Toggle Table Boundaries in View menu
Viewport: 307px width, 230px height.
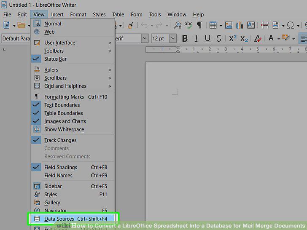pos(73,113)
